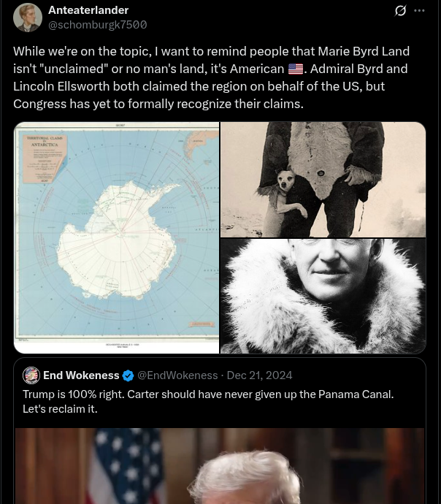Open the quoted tweet's flag photo
Image resolution: width=441 pixels, height=504 pixels.
[x=220, y=466]
